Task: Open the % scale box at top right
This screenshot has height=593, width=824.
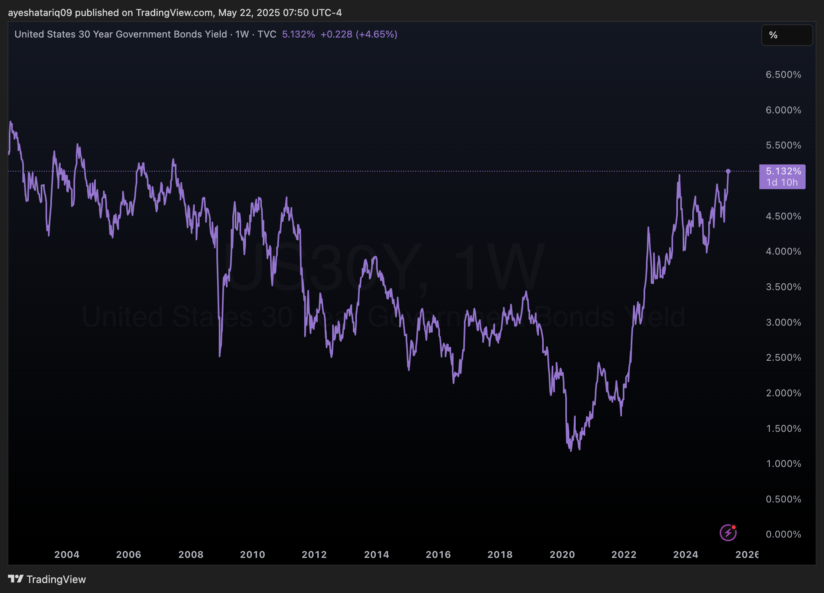Action: click(x=786, y=35)
